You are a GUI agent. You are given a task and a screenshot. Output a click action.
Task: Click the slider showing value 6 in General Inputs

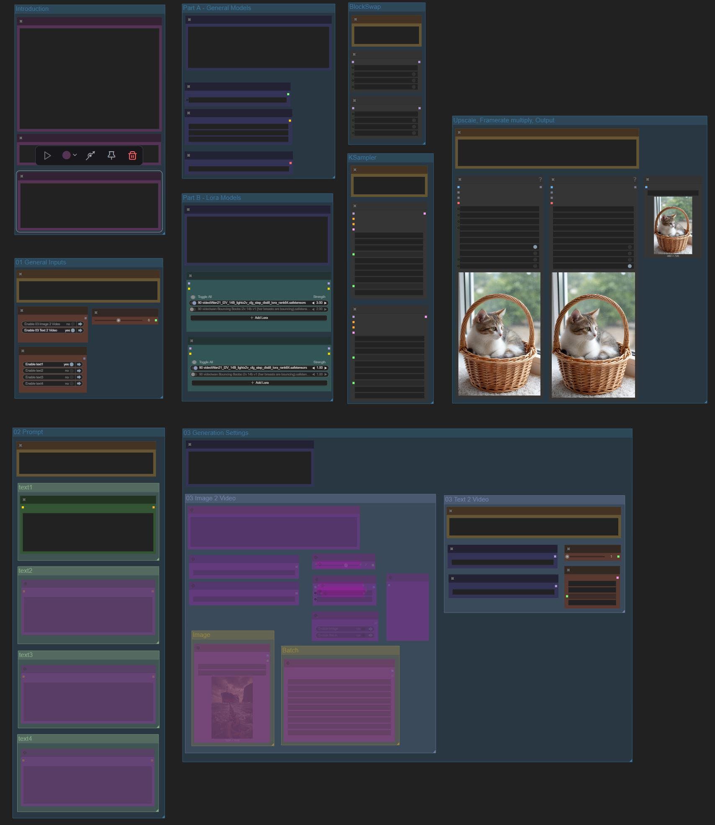[118, 320]
